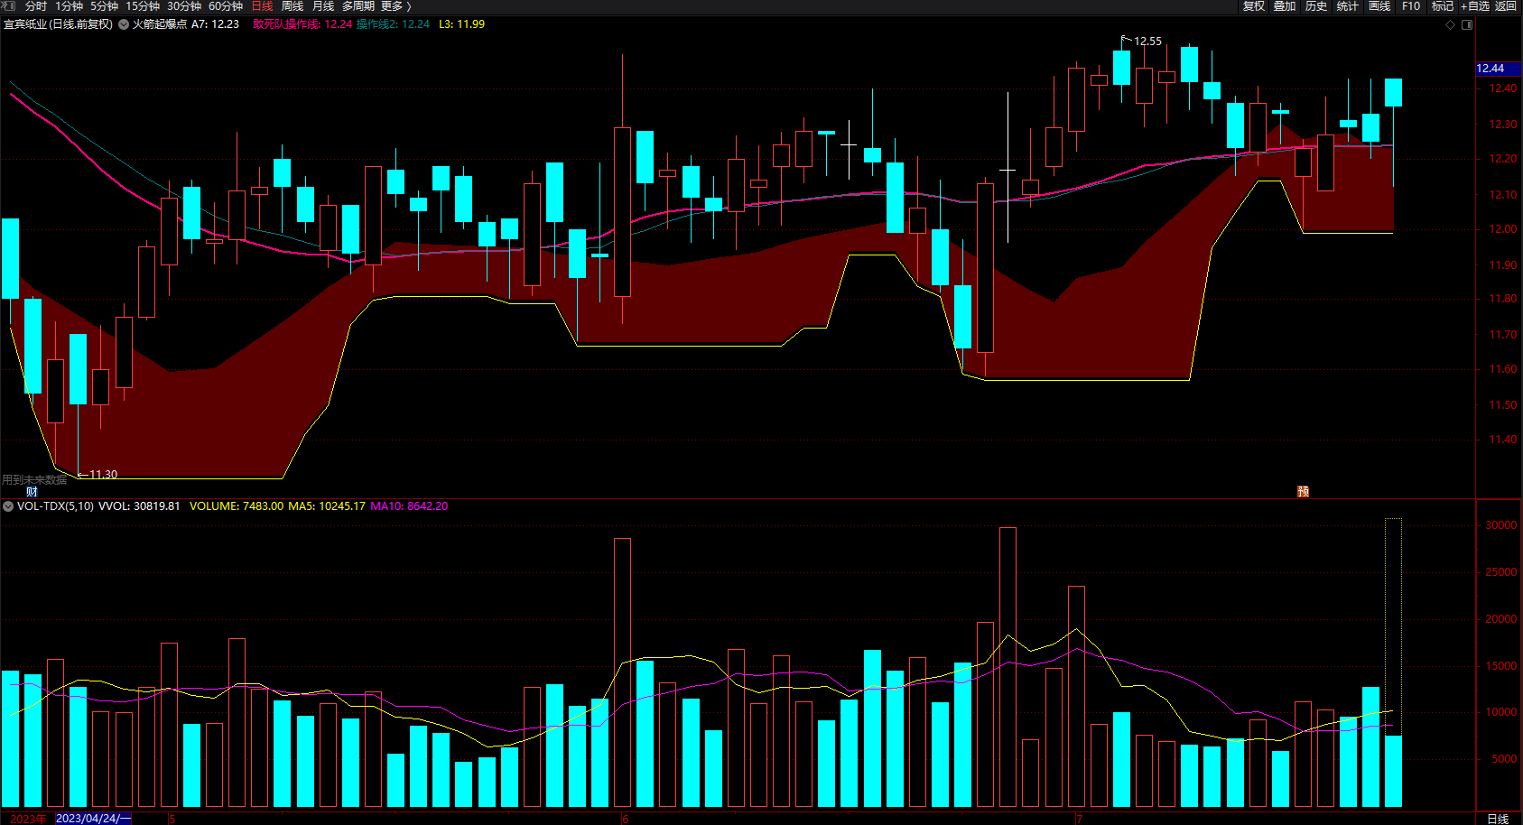Open the 统计 statistics button

[x=1348, y=6]
